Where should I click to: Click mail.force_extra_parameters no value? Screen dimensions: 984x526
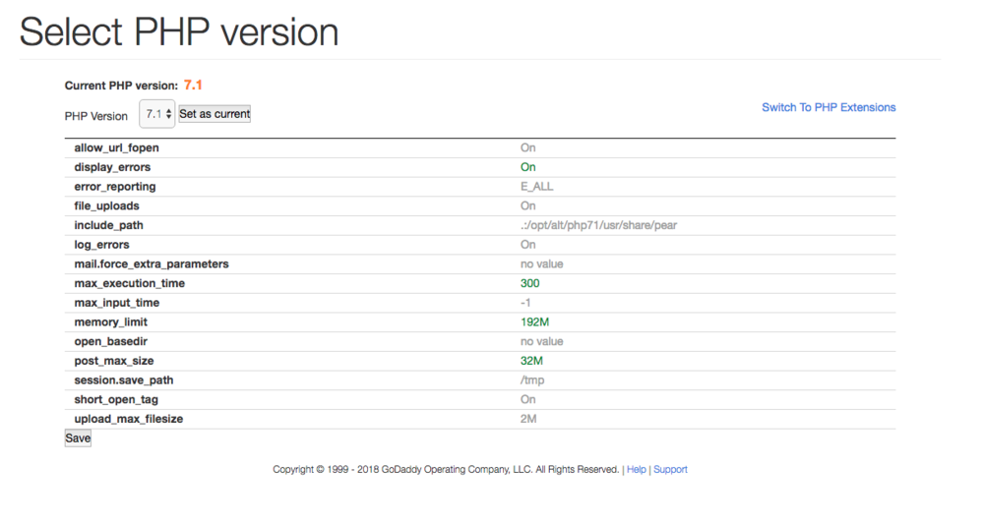pyautogui.click(x=541, y=263)
